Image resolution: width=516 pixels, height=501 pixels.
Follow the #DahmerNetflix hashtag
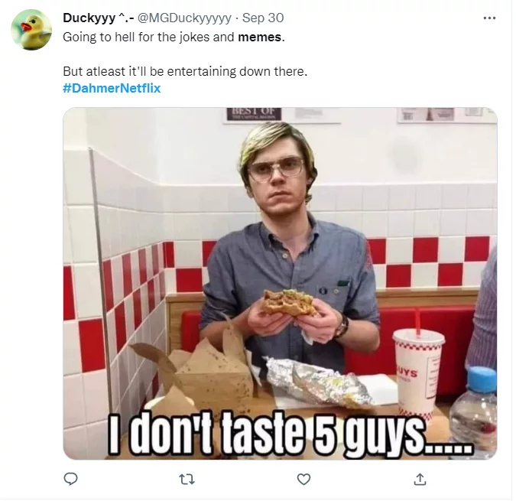(x=112, y=88)
